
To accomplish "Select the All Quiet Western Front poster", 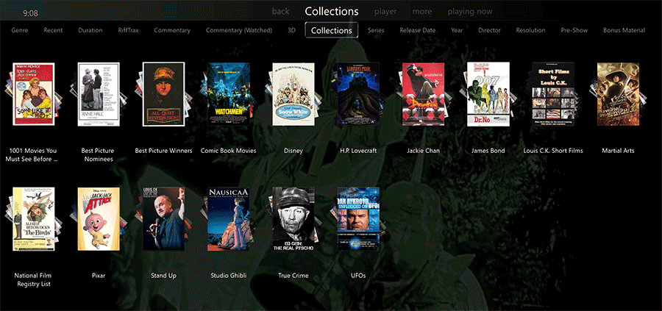I will pos(163,94).
